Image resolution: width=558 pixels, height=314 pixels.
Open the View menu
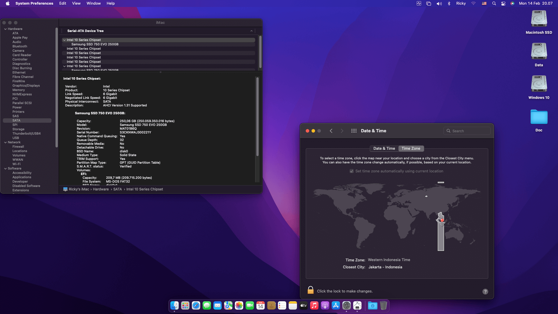76,3
